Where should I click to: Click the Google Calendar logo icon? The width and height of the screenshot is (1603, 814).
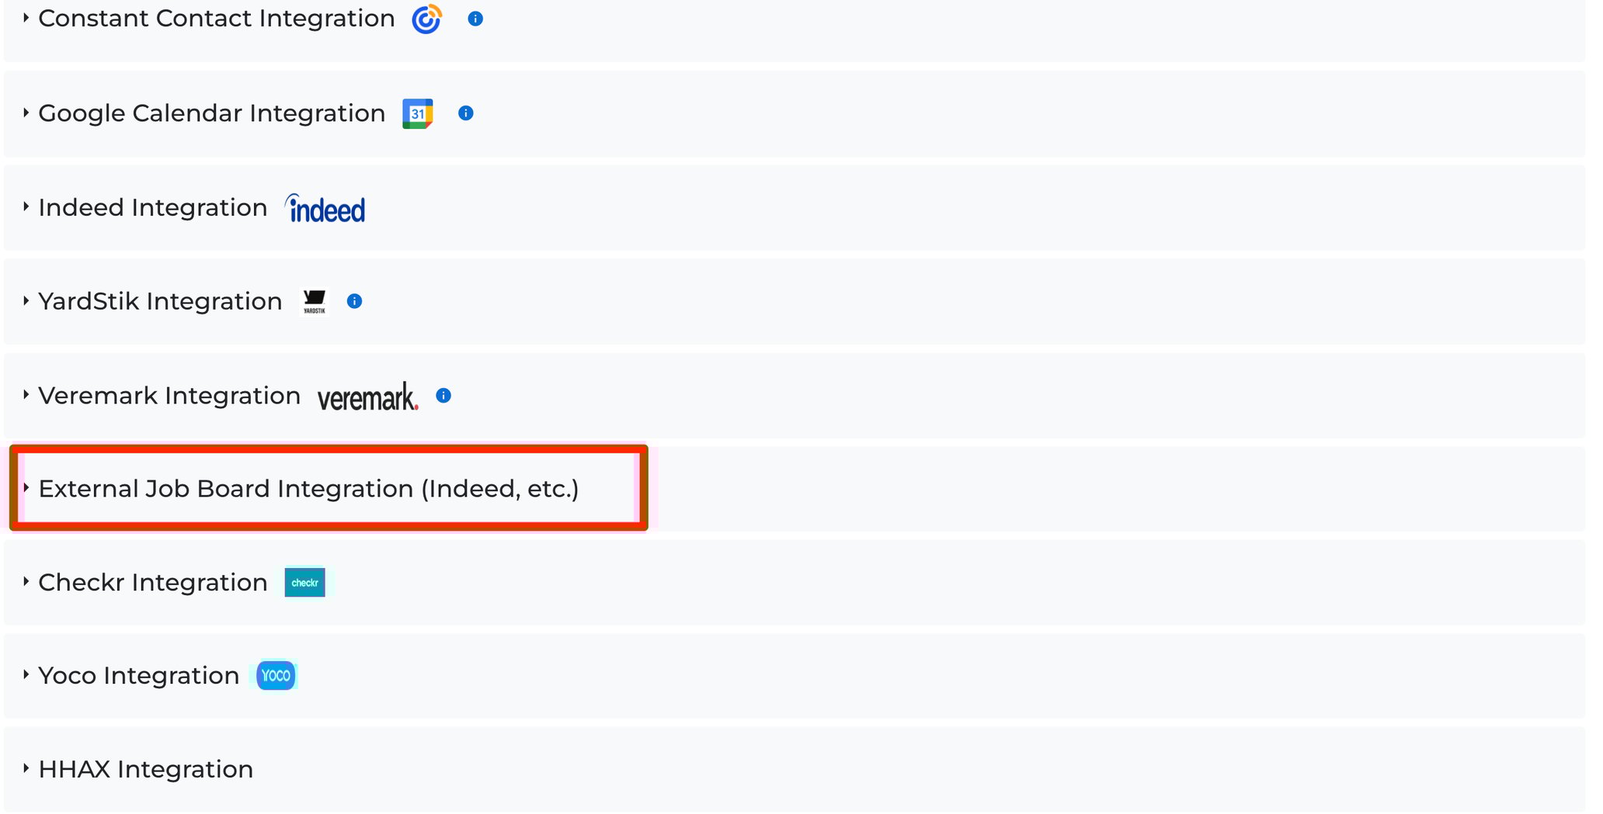[x=418, y=113]
